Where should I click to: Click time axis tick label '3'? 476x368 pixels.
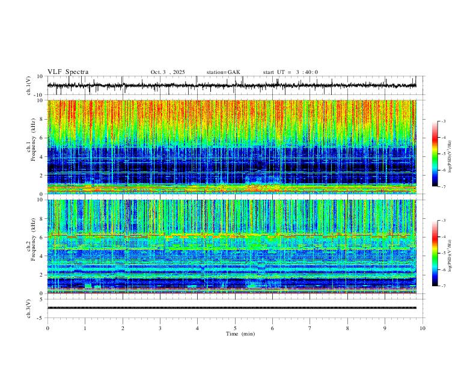click(x=160, y=328)
